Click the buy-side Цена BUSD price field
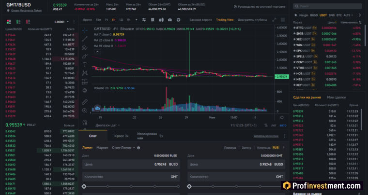368x195 pixels. click(x=131, y=165)
